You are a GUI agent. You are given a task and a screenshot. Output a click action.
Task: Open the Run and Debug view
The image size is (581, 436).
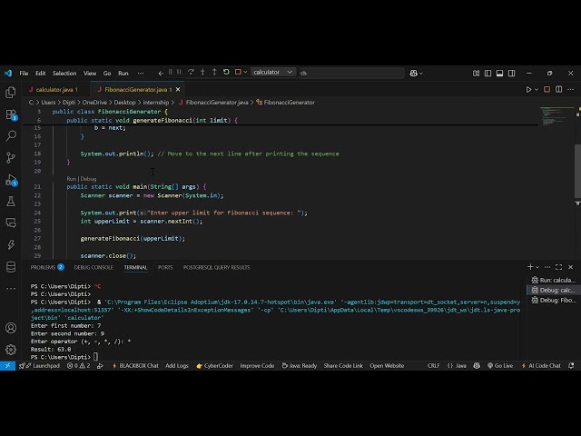point(11,180)
